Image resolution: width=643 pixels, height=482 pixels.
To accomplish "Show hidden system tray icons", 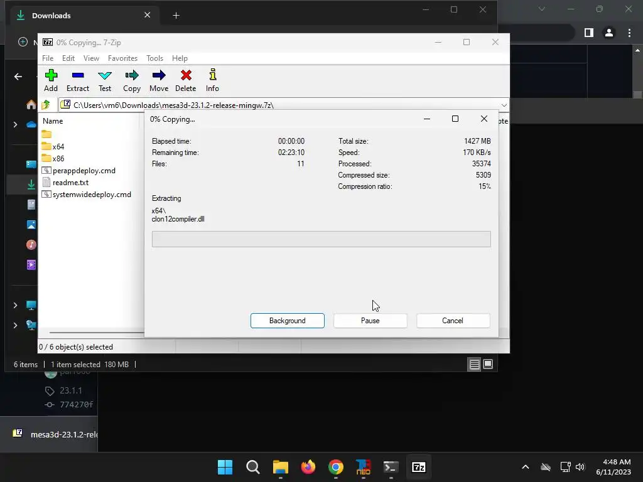I will pyautogui.click(x=526, y=467).
